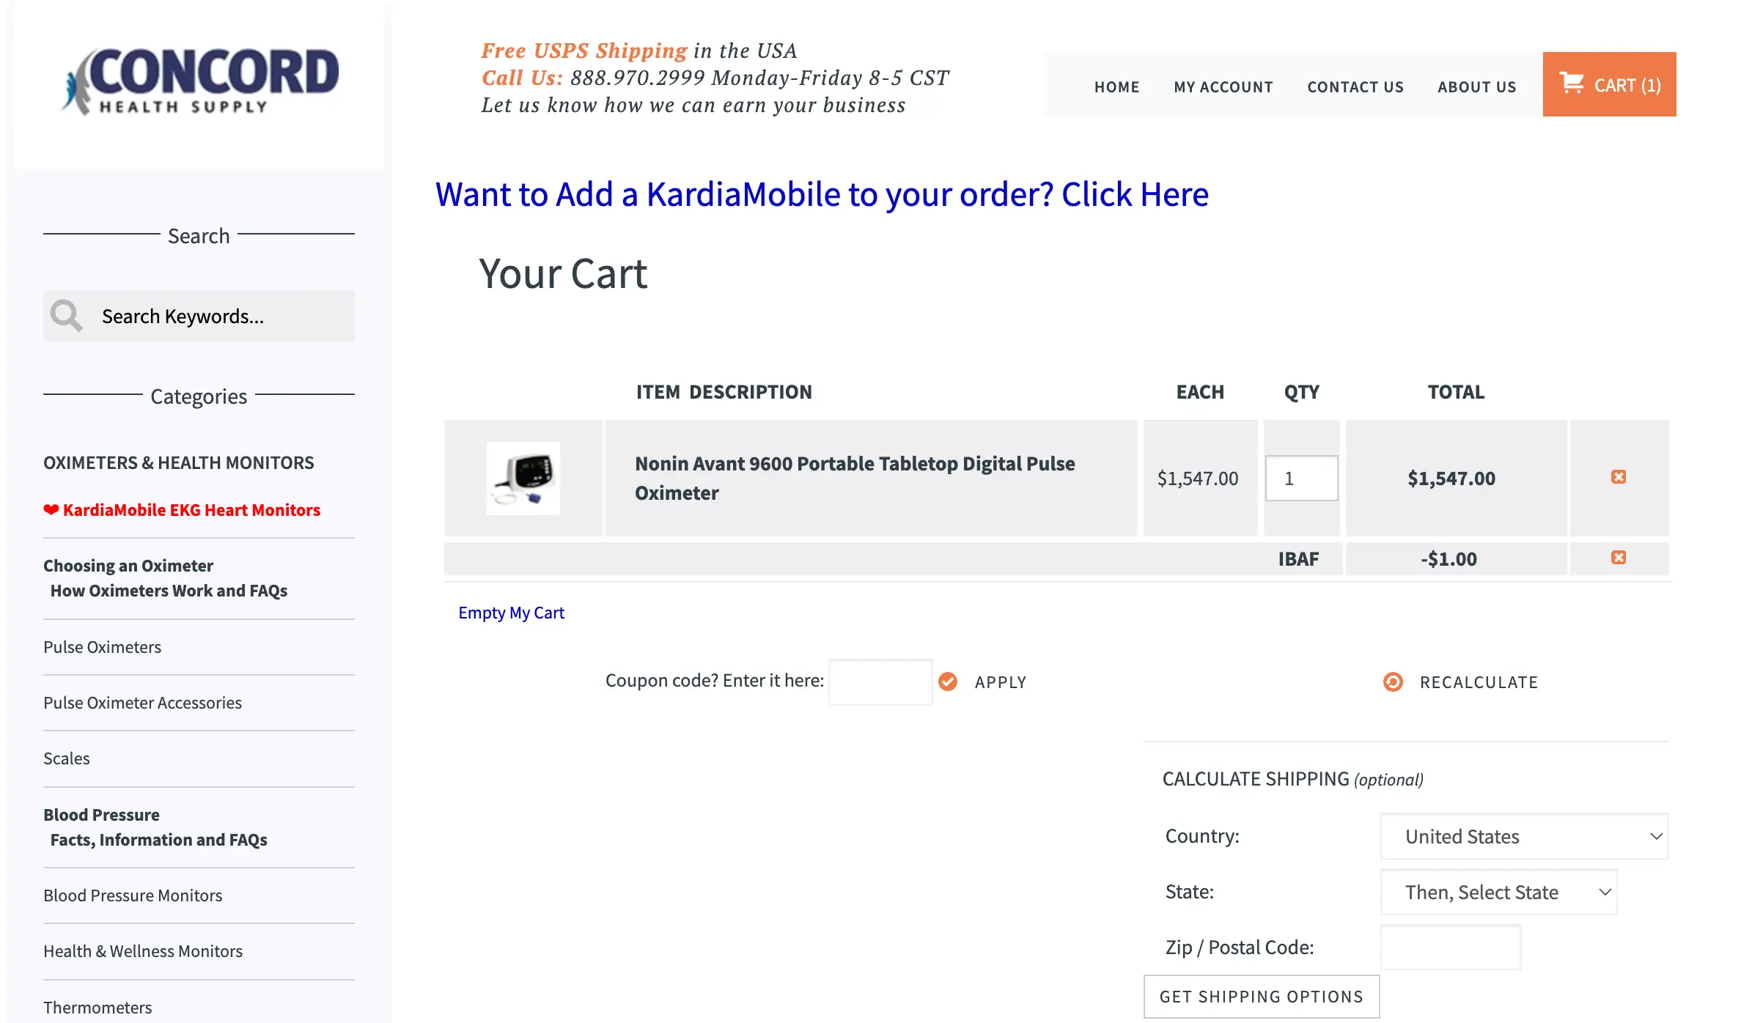The width and height of the screenshot is (1752, 1023).
Task: Expand the Then, Select State dropdown
Action: (x=1498, y=892)
